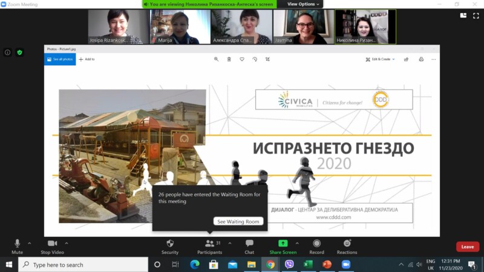Stop Video camera in Zoom toolbar
Screen dimensions: 484x272
pyautogui.click(x=53, y=245)
